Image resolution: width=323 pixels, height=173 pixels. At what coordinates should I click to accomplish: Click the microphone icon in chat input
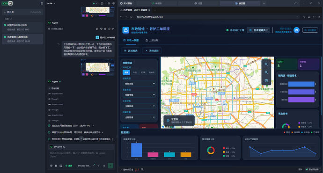(x=104, y=166)
